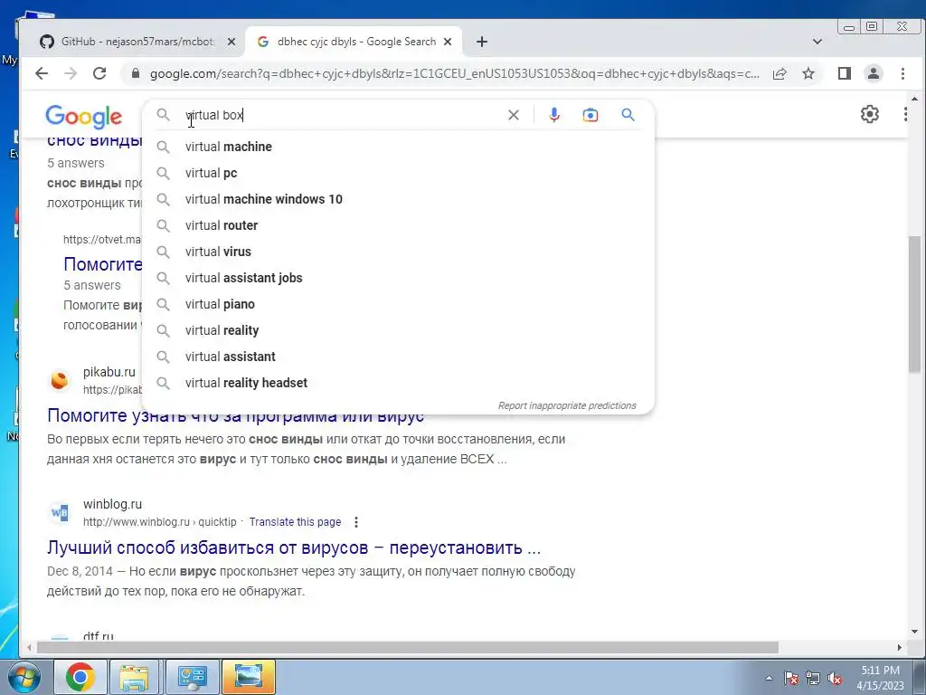926x695 pixels.
Task: Click the horizontal scrollbar thumb
Action: [x=408, y=648]
